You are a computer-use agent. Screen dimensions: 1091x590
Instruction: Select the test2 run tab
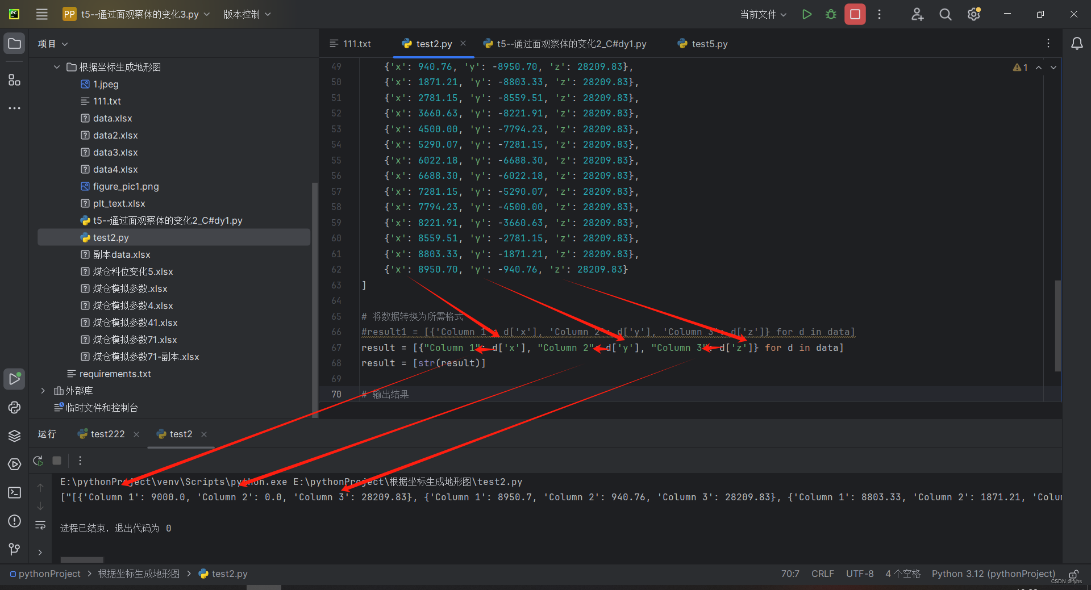click(x=175, y=434)
